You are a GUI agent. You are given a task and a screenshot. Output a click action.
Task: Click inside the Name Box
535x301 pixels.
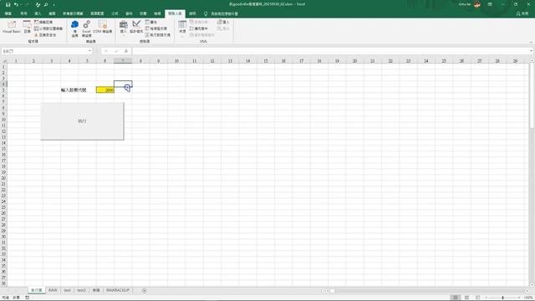tap(44, 51)
